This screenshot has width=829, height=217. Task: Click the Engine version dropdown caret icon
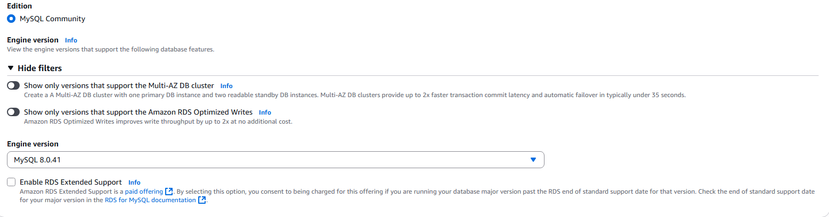click(533, 160)
